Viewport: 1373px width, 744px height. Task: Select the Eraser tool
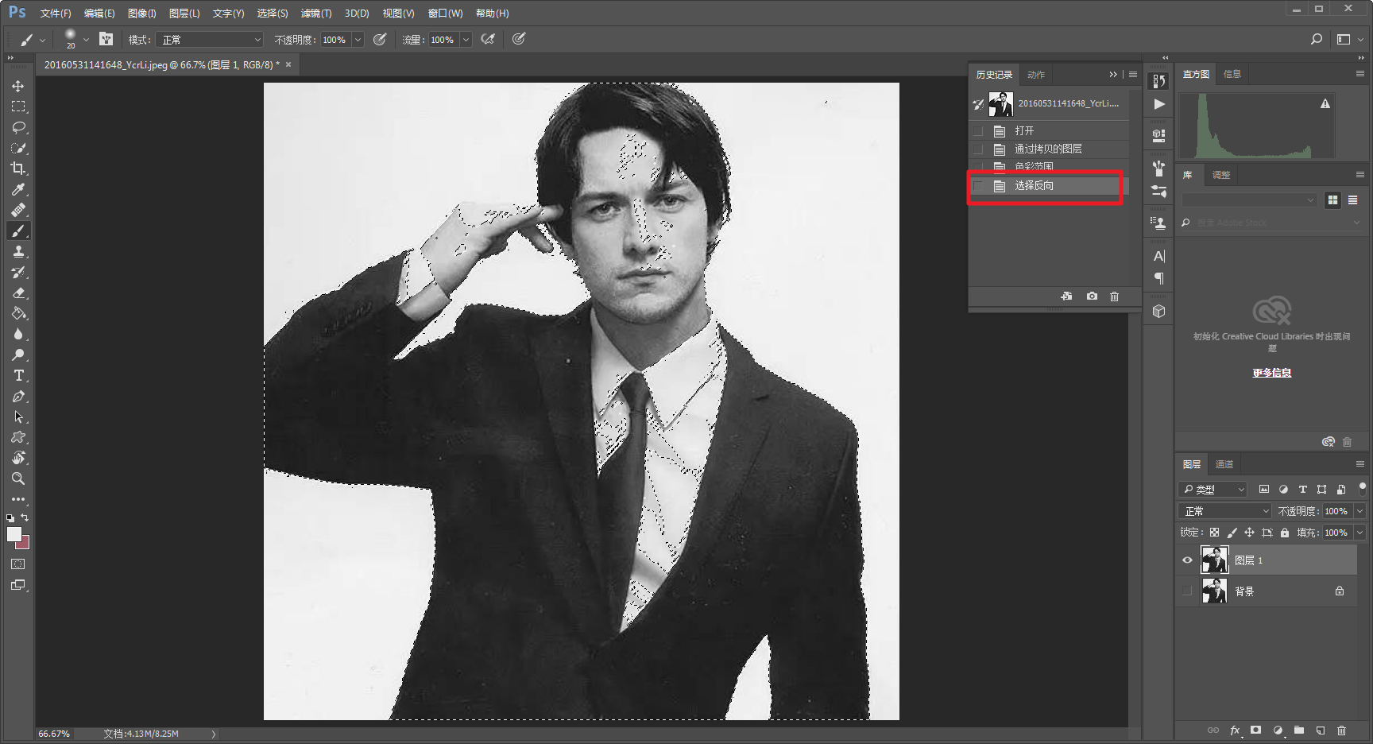[18, 293]
